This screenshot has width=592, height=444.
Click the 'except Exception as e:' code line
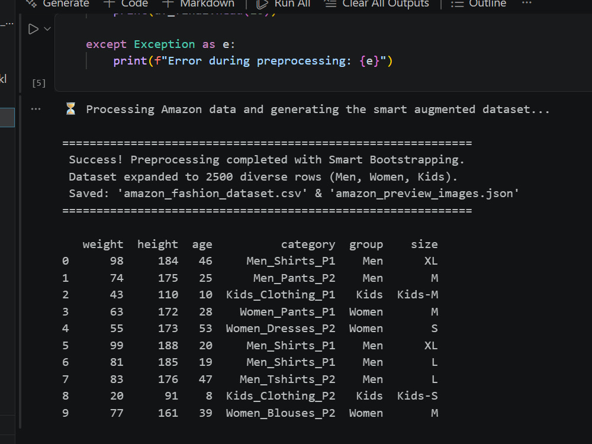click(x=160, y=44)
